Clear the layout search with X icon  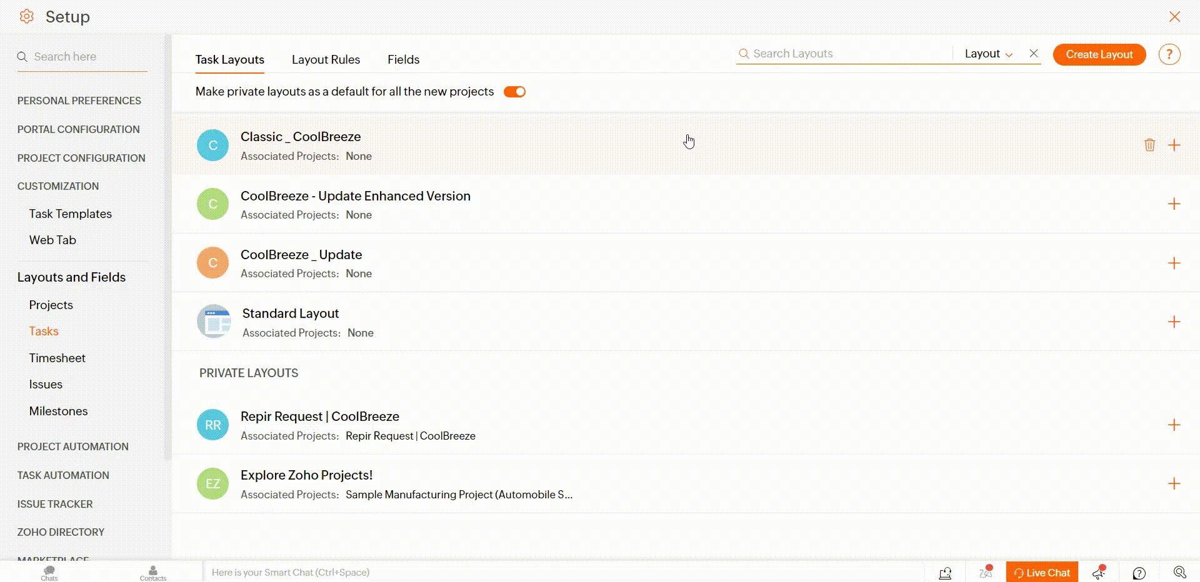tap(1034, 54)
